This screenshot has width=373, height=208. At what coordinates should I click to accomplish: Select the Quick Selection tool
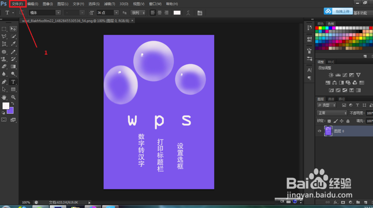coord(13,37)
